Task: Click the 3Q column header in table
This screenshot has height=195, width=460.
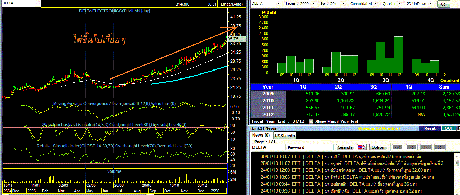Action: click(x=374, y=87)
